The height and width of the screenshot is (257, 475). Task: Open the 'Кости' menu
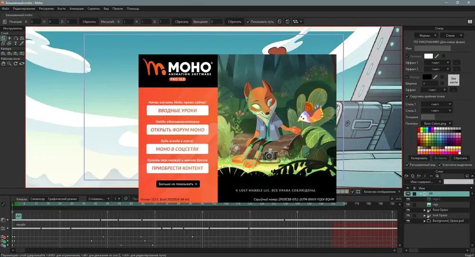(x=61, y=9)
